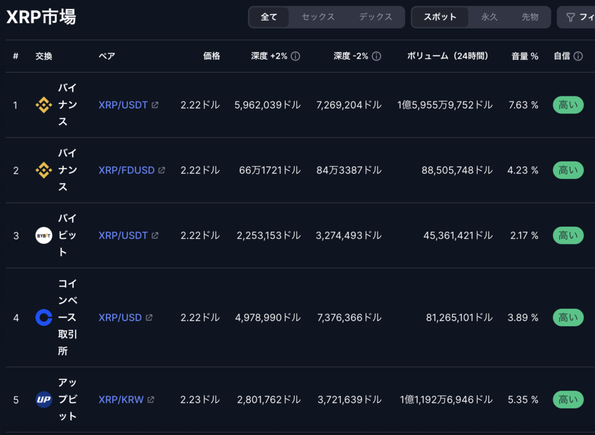Show info icon for 深度 -2% column
This screenshot has width=595, height=435.
pyautogui.click(x=377, y=56)
